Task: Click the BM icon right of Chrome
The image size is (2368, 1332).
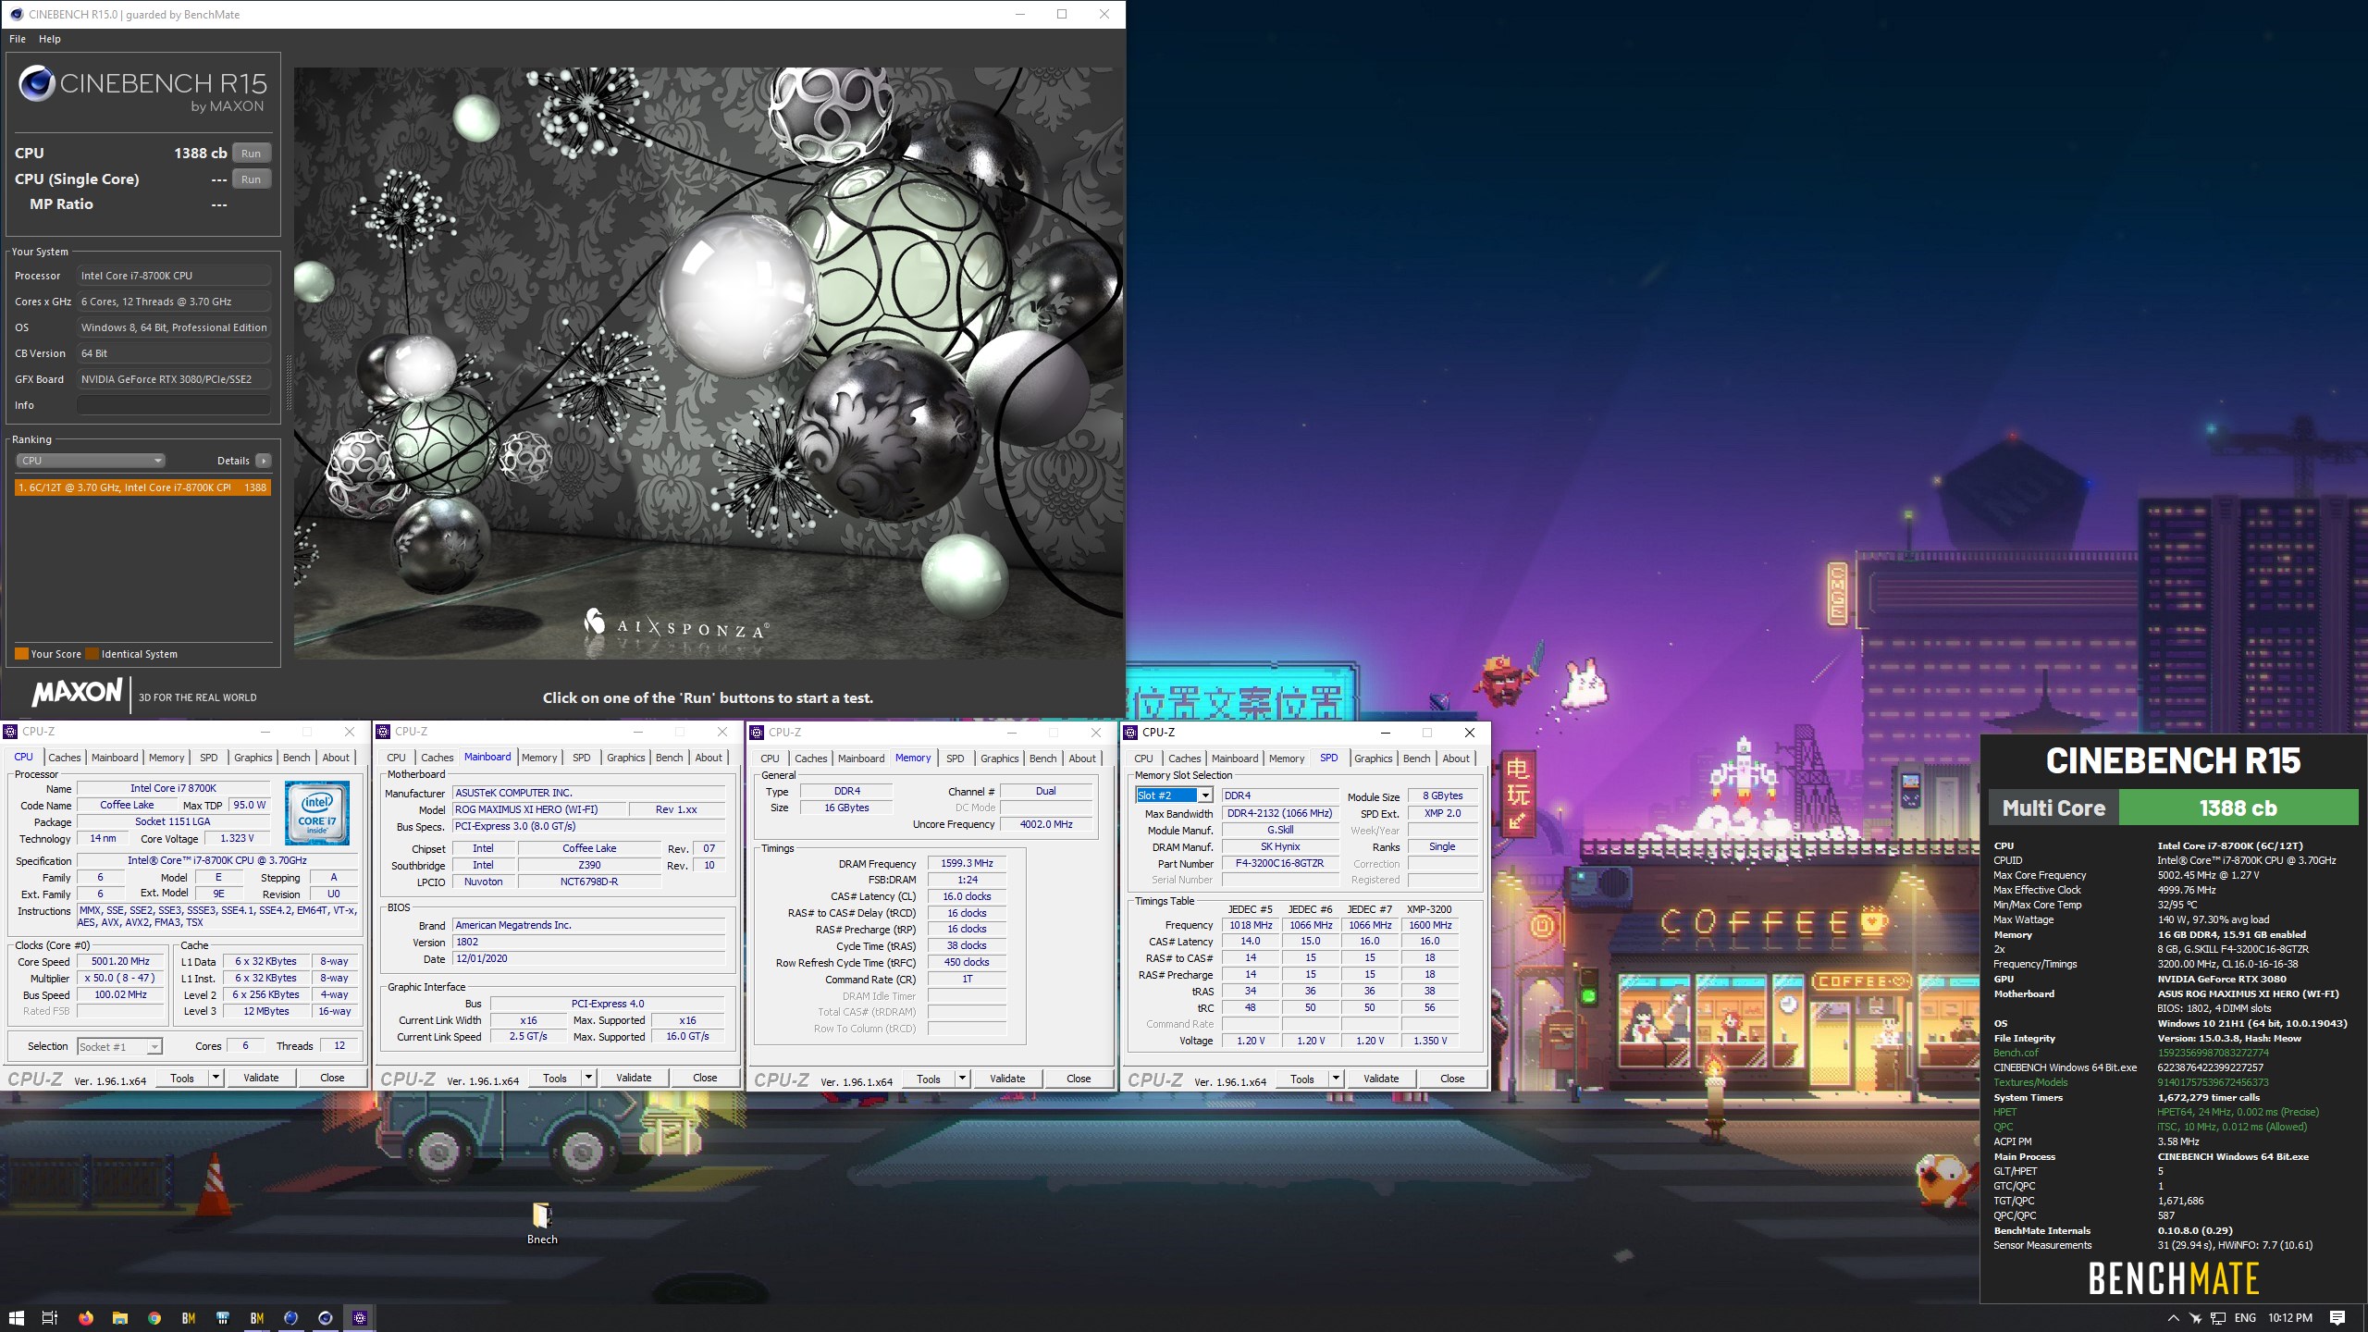Action: [188, 1318]
